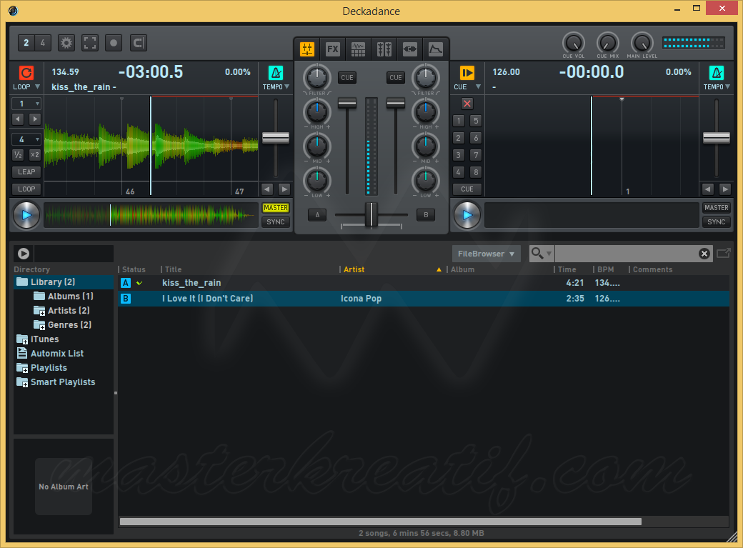Open the settings gear in top toolbar
The width and height of the screenshot is (743, 548).
pyautogui.click(x=66, y=43)
